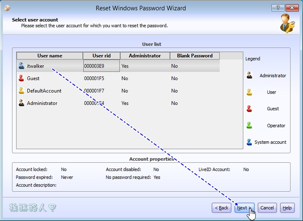This screenshot has height=221, width=303.
Task: Click the rid cell 000001F7
Action: point(94,91)
